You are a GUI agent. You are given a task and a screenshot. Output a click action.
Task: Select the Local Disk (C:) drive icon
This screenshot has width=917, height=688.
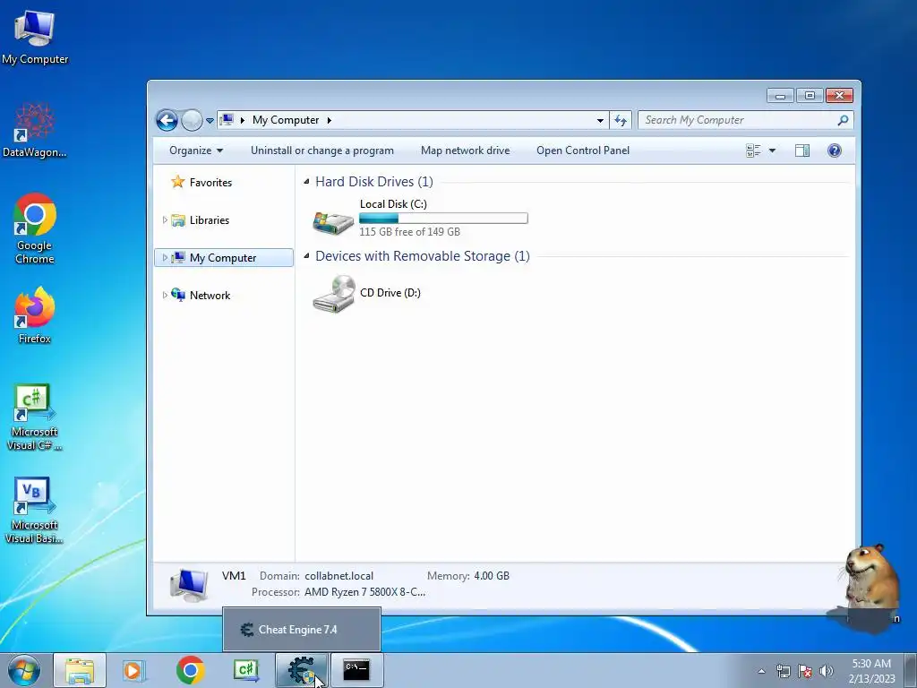[x=333, y=222]
